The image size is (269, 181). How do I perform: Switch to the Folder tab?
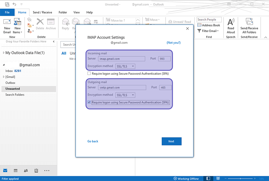pos(63,12)
